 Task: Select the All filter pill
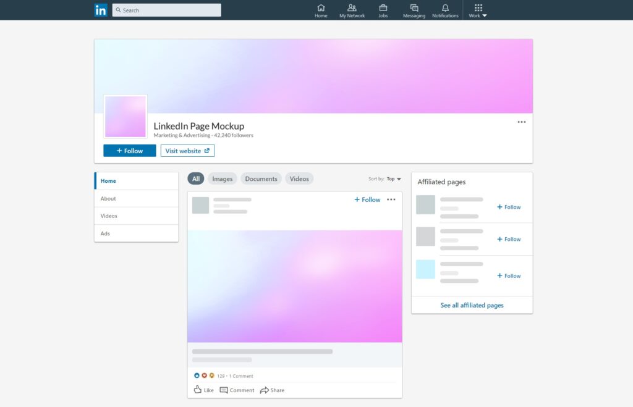point(196,178)
